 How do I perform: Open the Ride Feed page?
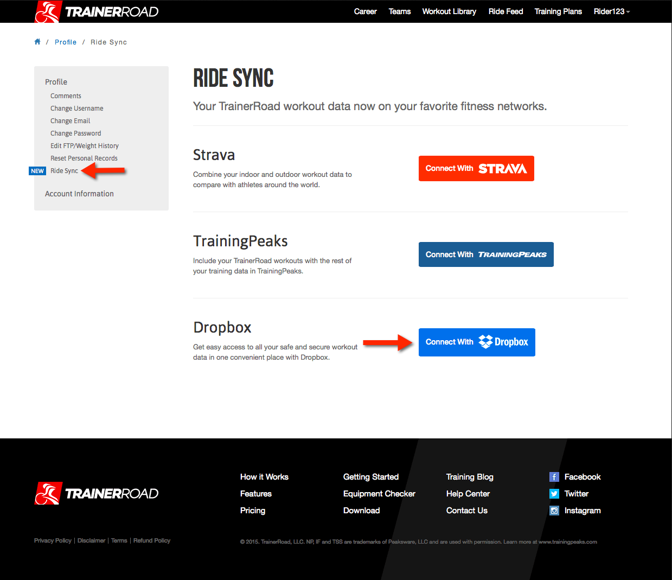pos(505,11)
